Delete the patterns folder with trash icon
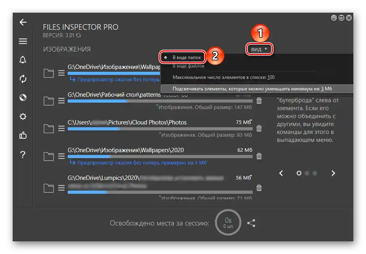The width and height of the screenshot is (366, 254). tap(259, 101)
